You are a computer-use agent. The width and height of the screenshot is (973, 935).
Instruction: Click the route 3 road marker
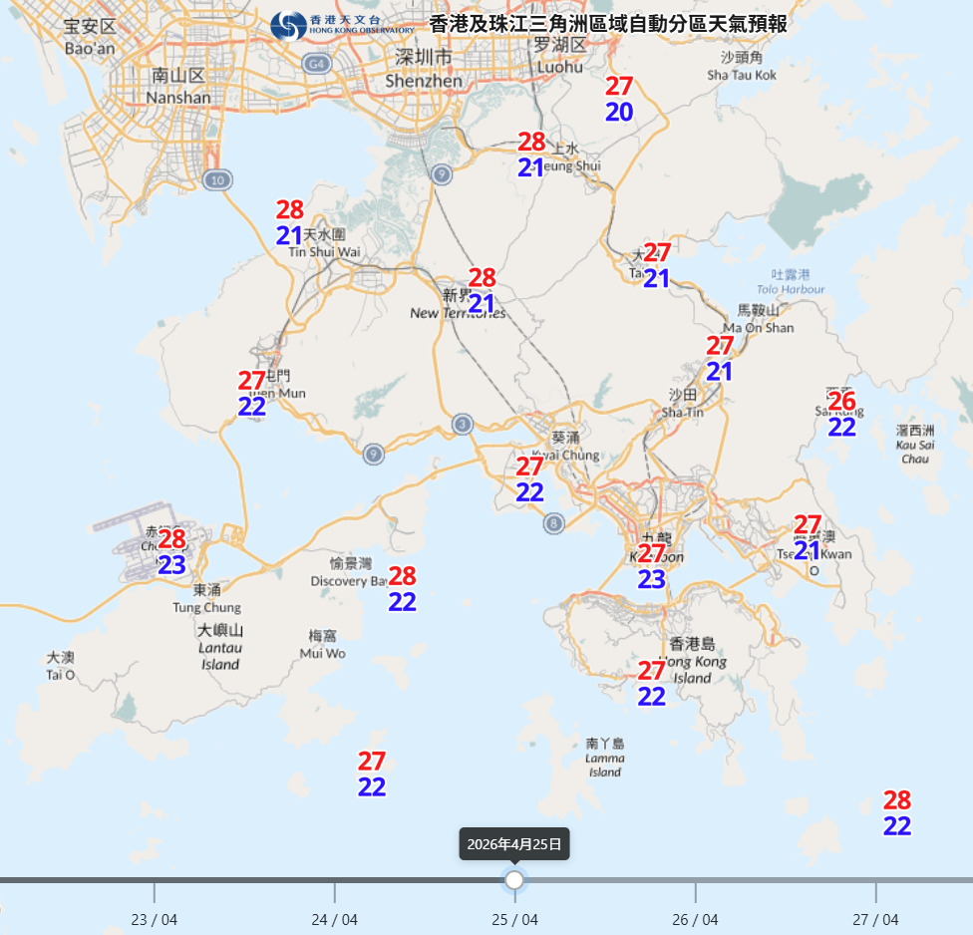tap(462, 425)
